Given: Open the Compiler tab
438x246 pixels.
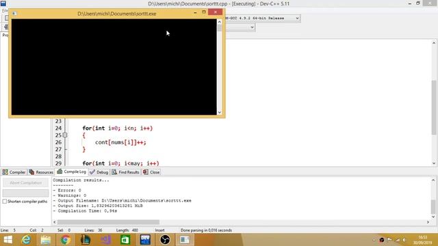Looking at the screenshot, I should click(14, 172).
